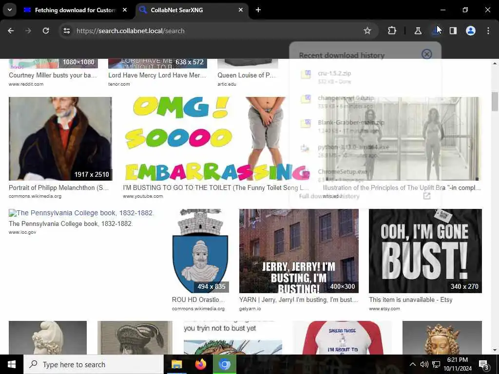
Task: Open clock showing 6:21 PM
Action: (x=458, y=364)
